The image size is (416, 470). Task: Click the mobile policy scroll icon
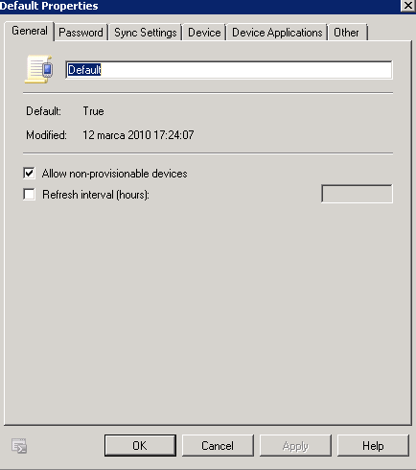pos(38,69)
